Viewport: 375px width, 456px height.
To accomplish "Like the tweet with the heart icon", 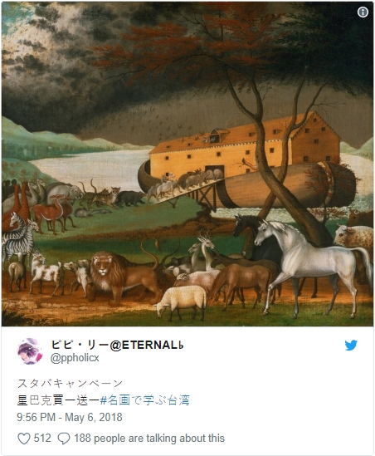I will click(24, 439).
